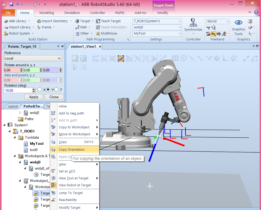Open the World coordinate system dropdown
The image size is (261, 210).
coord(217,21)
